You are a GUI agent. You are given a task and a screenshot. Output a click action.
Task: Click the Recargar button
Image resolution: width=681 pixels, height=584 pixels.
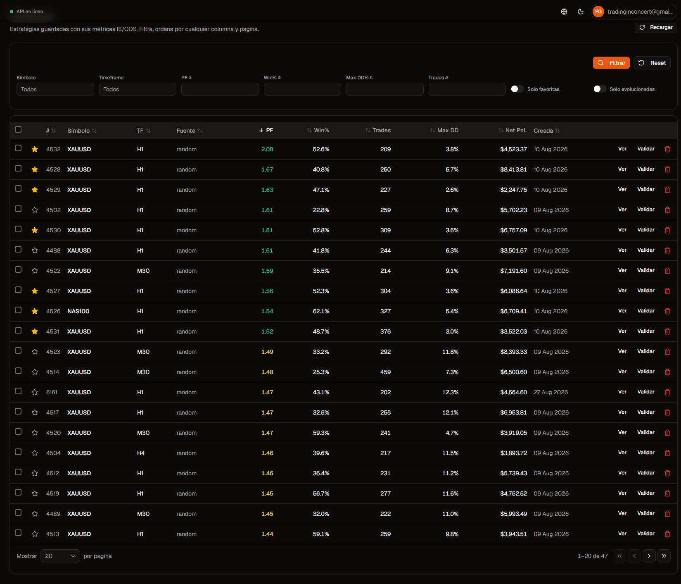pyautogui.click(x=656, y=27)
